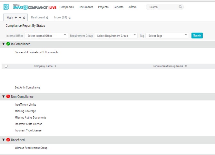Open Set As In Compliance
The width and height of the screenshot is (215, 155).
click(x=27, y=88)
